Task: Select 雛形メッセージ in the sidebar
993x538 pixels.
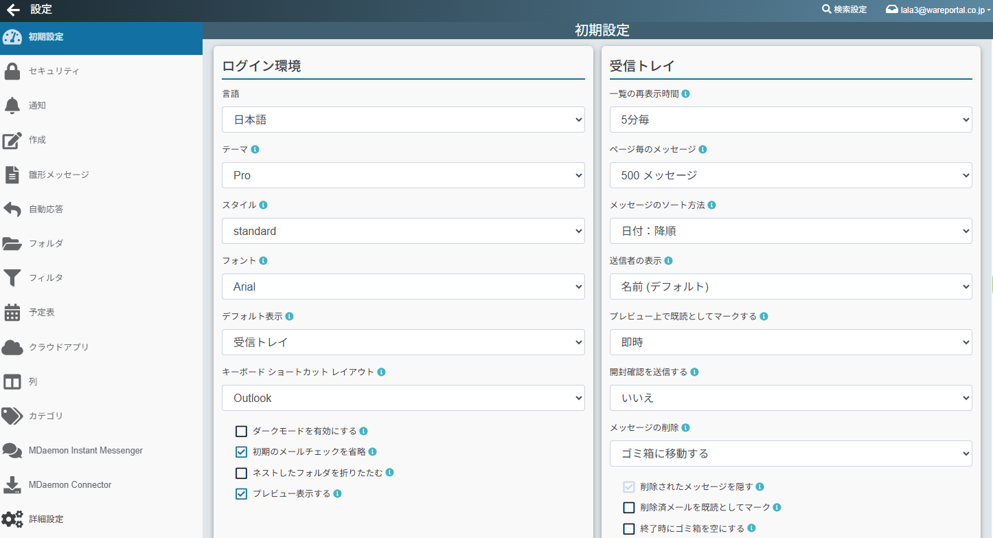Action: (58, 175)
